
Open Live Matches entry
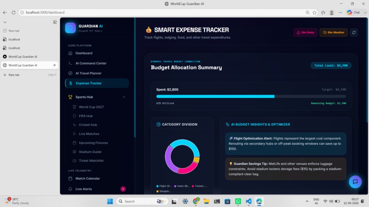click(89, 134)
